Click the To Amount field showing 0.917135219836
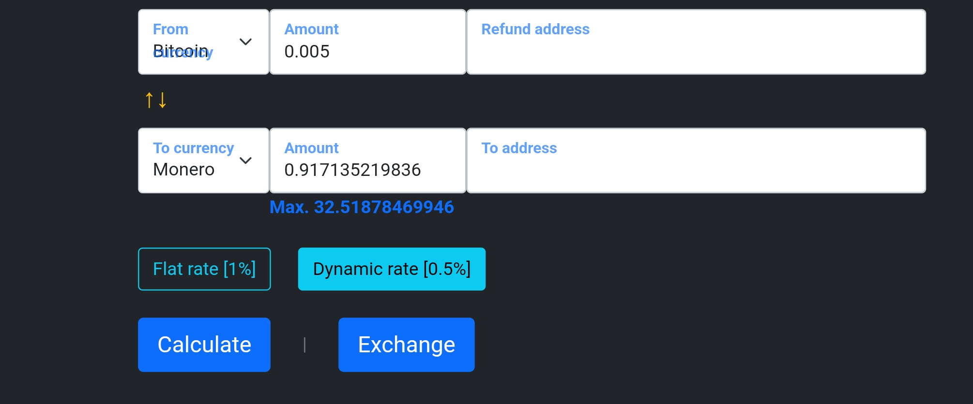This screenshot has width=973, height=404. (368, 160)
